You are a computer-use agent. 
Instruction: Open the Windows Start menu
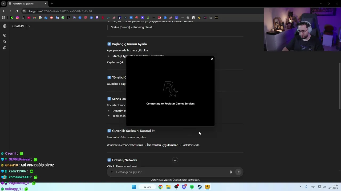[134, 187]
